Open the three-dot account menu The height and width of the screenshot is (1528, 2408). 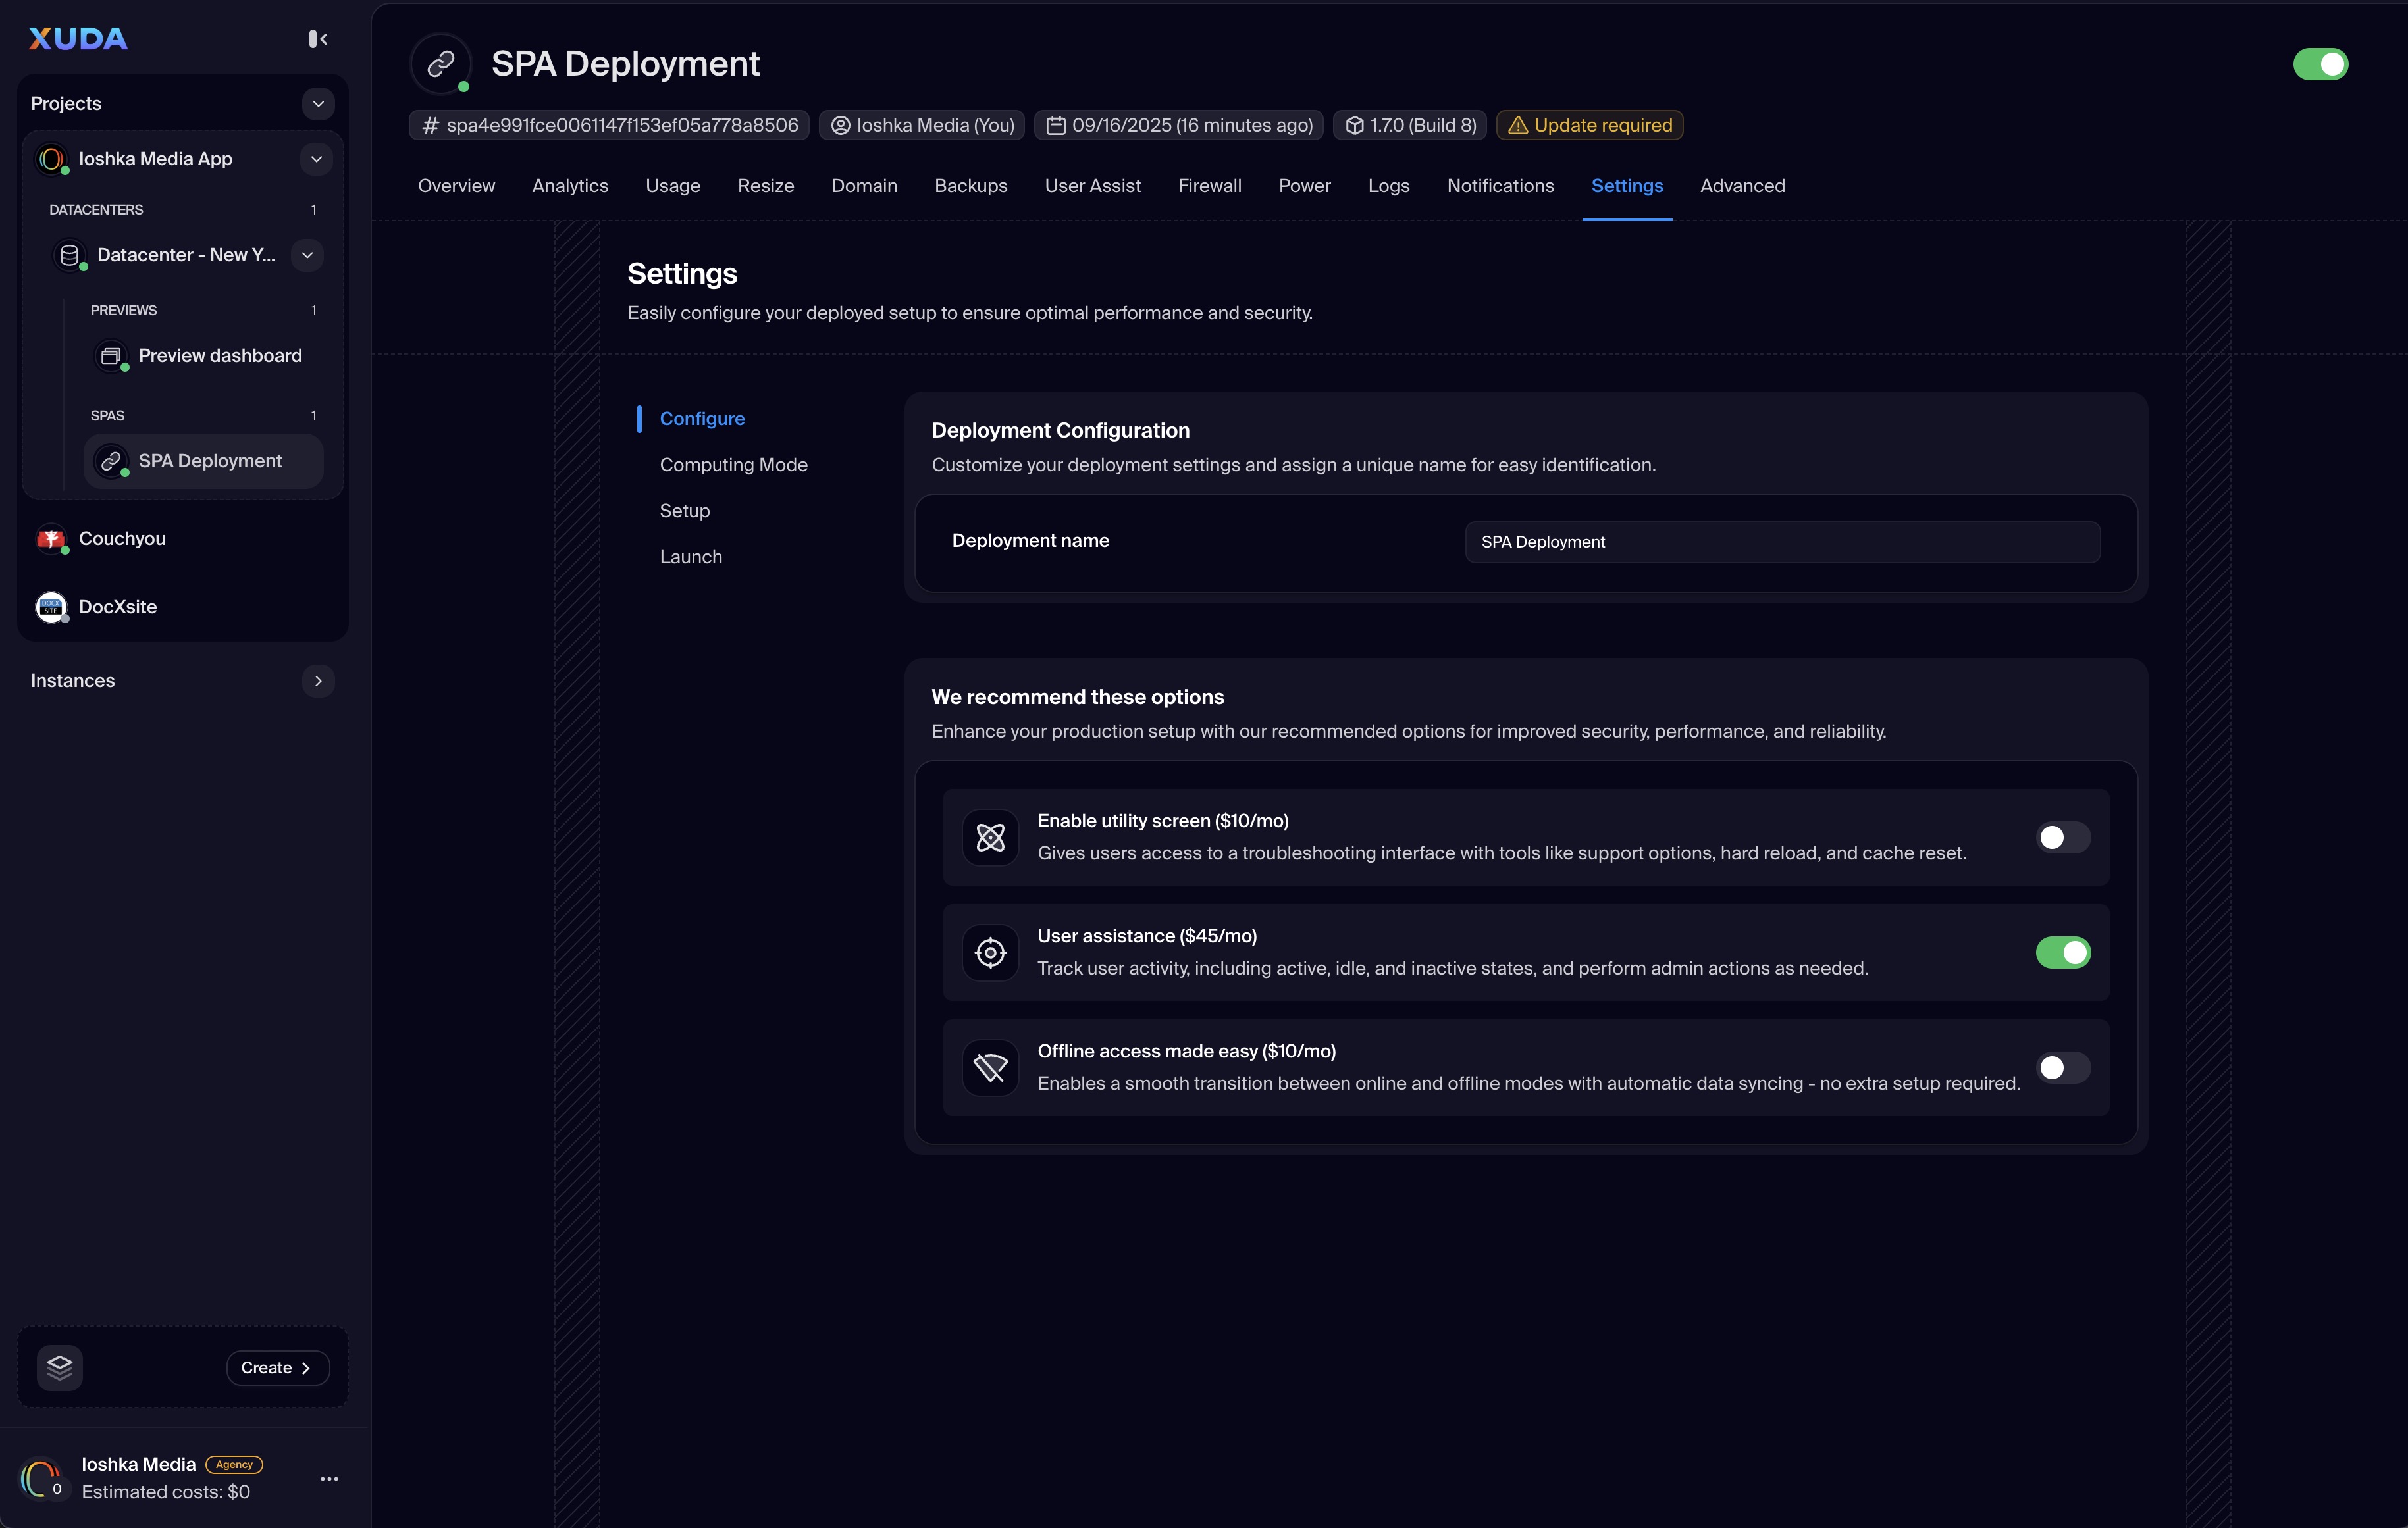click(x=329, y=1478)
